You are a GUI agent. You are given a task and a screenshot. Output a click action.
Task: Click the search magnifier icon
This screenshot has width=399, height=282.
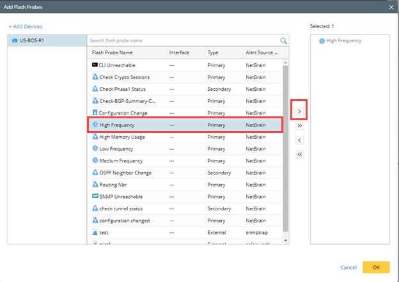point(283,41)
